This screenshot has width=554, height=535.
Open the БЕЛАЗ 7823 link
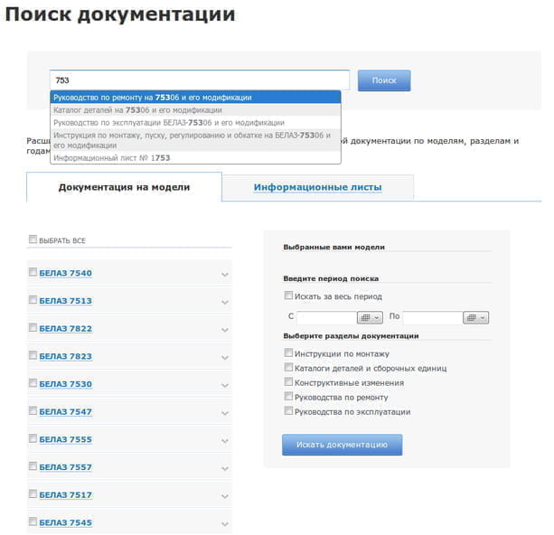point(65,356)
